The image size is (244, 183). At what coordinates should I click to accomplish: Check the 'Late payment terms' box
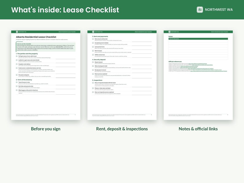(x=93, y=47)
